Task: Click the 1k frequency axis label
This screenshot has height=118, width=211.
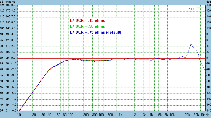Action: [x=120, y=114]
